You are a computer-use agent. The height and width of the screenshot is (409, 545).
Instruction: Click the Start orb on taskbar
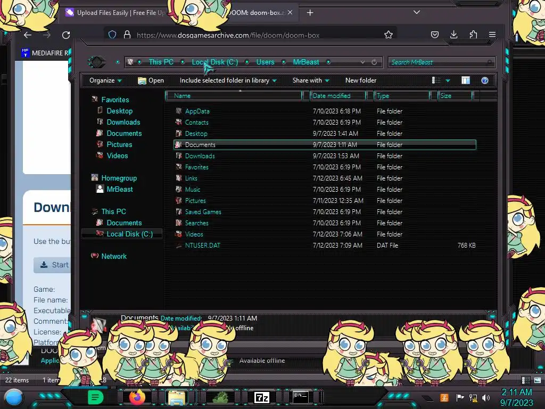pos(14,398)
